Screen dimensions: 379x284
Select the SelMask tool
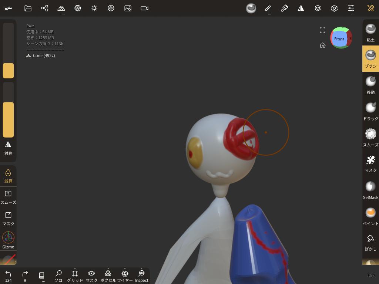[x=370, y=190]
